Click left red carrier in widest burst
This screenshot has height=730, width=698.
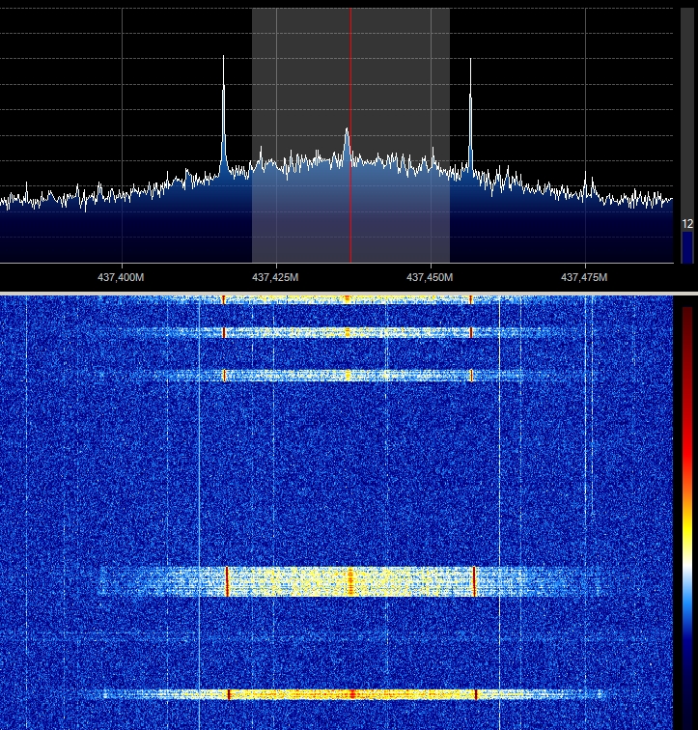click(x=227, y=580)
